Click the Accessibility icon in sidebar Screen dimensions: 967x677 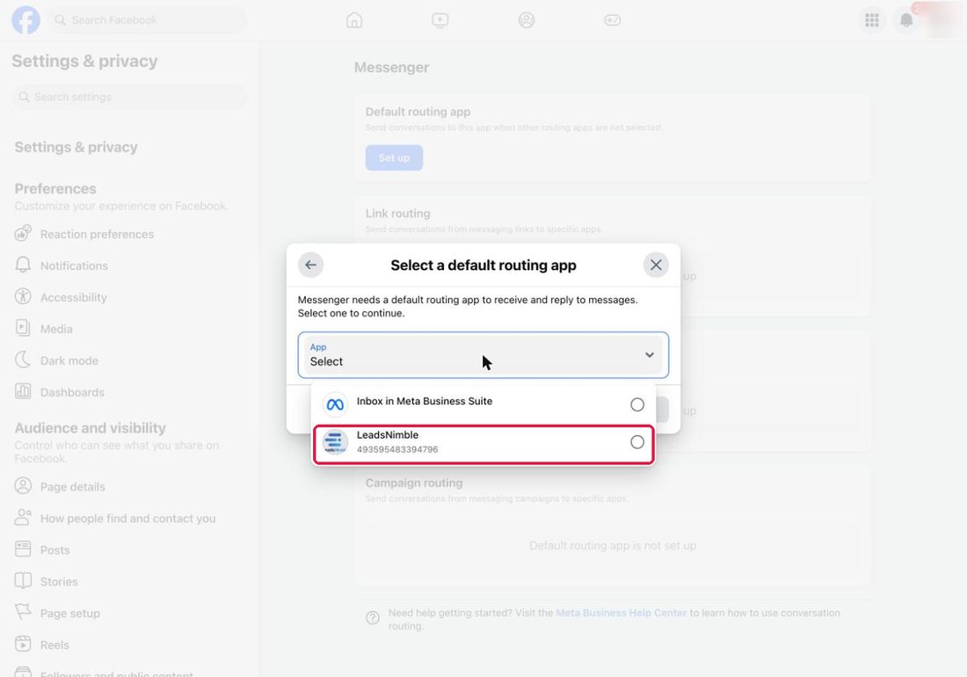coord(23,296)
